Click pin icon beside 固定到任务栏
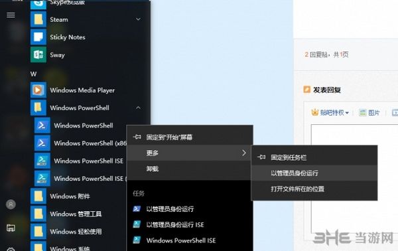The image size is (398, 251). [261, 157]
